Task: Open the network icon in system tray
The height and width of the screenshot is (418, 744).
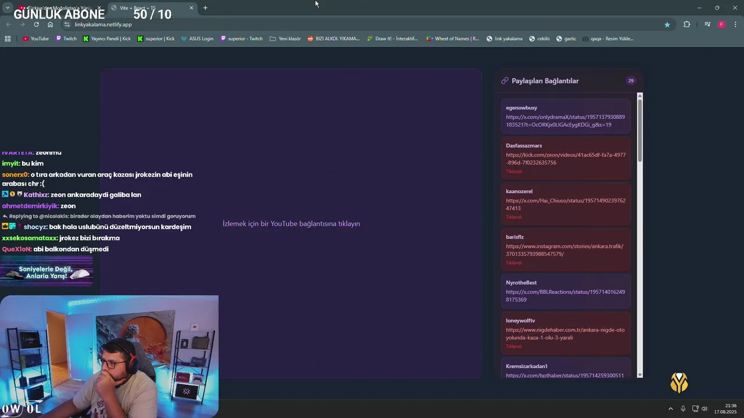Action: (x=695, y=409)
